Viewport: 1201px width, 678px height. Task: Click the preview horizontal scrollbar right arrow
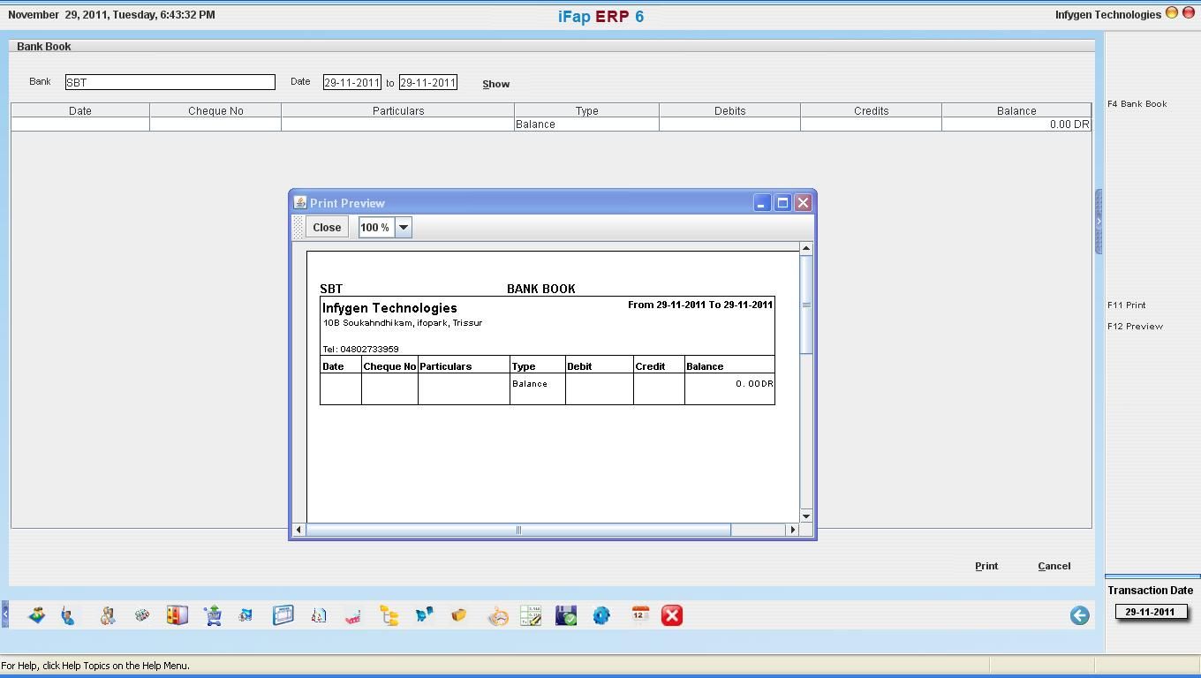pos(792,530)
